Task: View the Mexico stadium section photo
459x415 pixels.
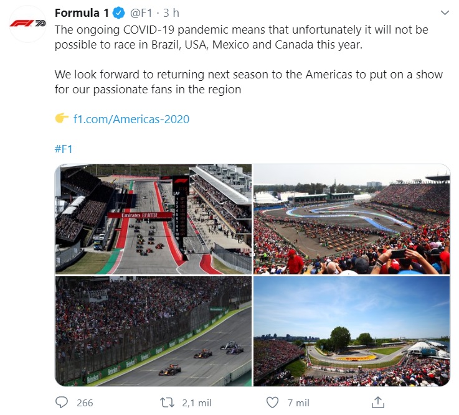Action: [352, 219]
